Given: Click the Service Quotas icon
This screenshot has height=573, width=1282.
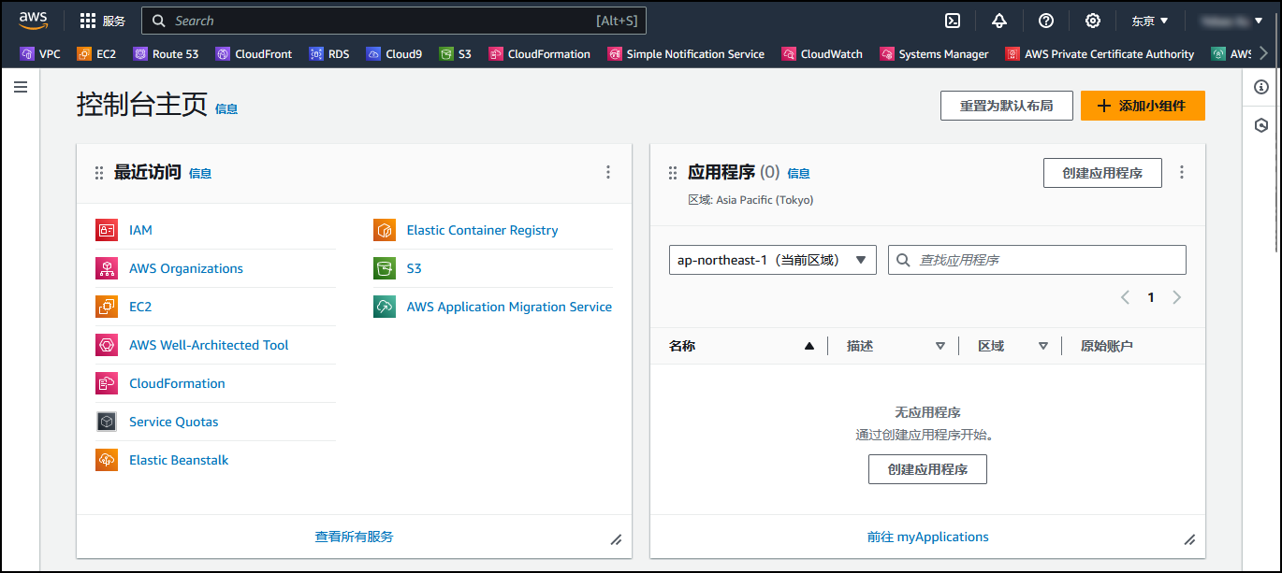Looking at the screenshot, I should pyautogui.click(x=107, y=422).
